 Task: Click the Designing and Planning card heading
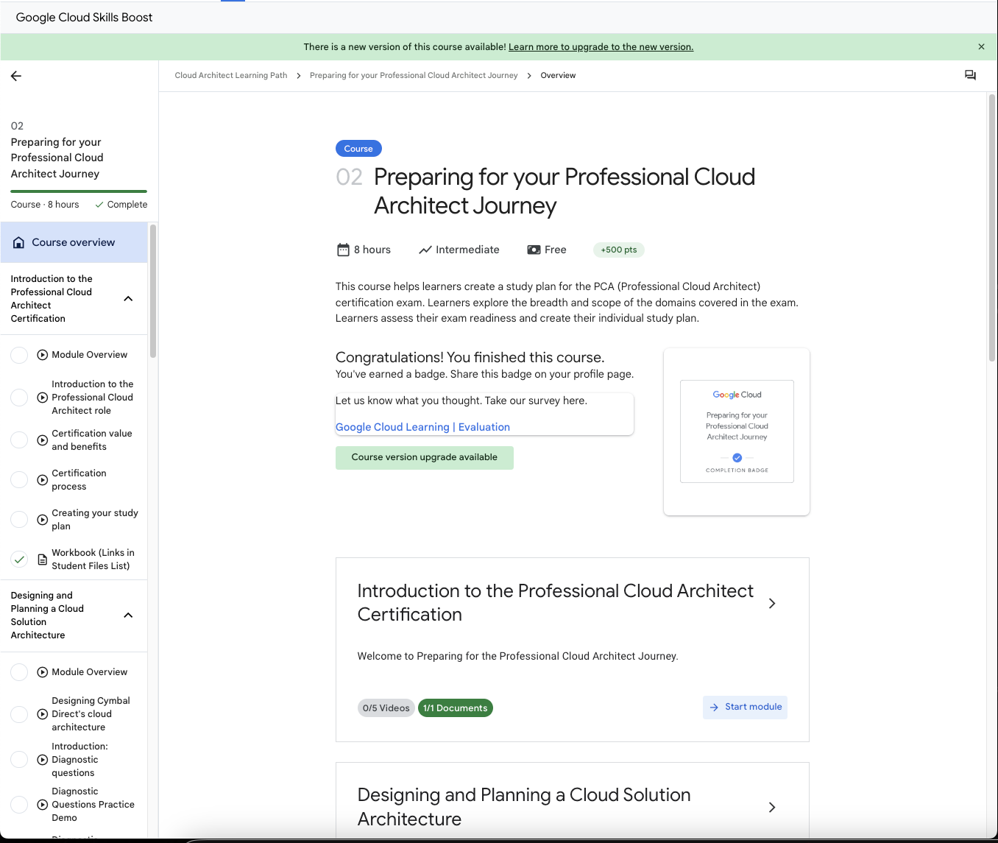(524, 807)
